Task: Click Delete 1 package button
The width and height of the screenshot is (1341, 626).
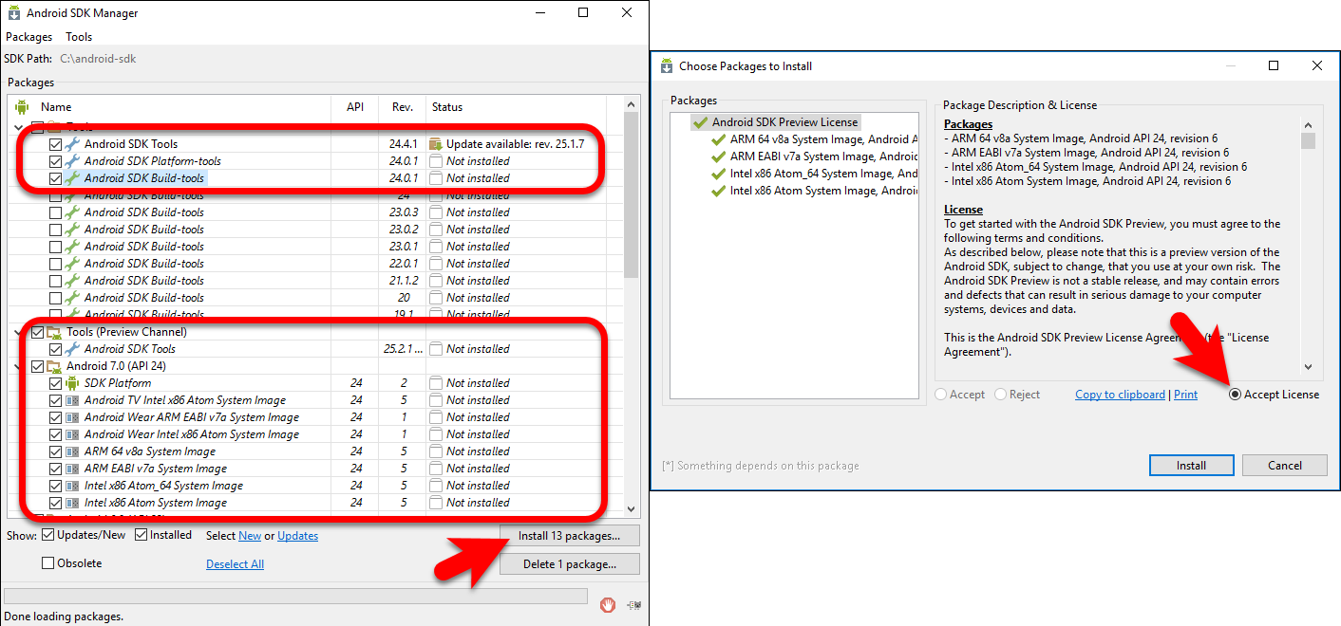Action: click(x=569, y=564)
